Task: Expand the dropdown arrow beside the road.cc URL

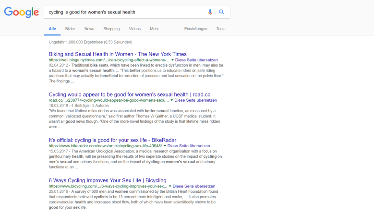Action: 171,100
